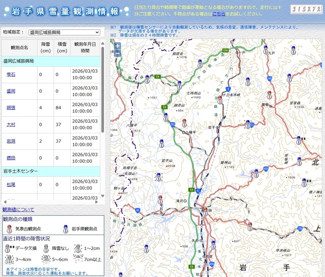The image size is (325, 277).
Task: Click the visitor counter 315272
Action: (306, 9)
